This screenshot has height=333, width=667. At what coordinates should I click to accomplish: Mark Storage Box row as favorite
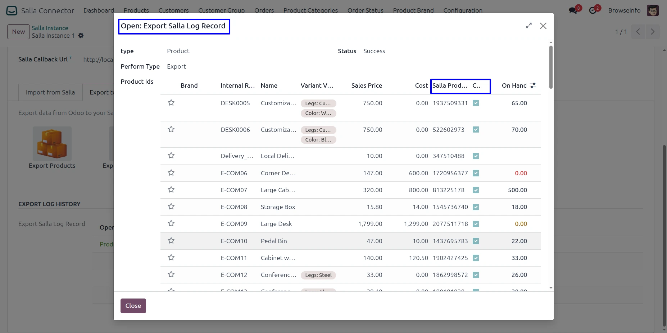(171, 207)
